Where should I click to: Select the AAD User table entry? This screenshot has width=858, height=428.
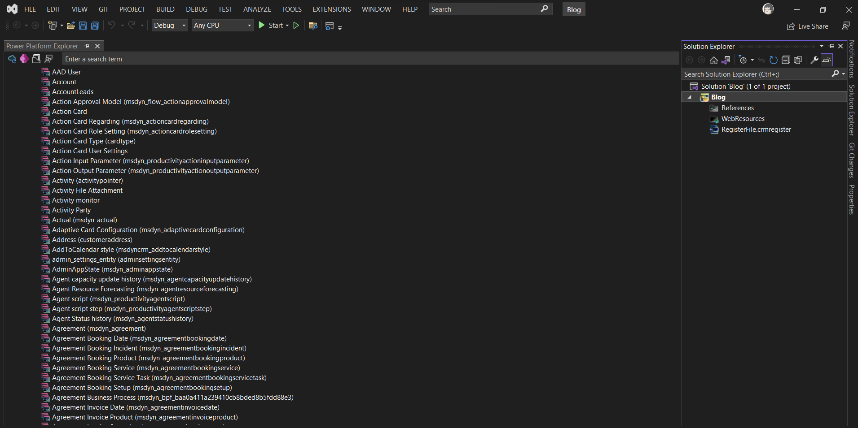click(66, 72)
